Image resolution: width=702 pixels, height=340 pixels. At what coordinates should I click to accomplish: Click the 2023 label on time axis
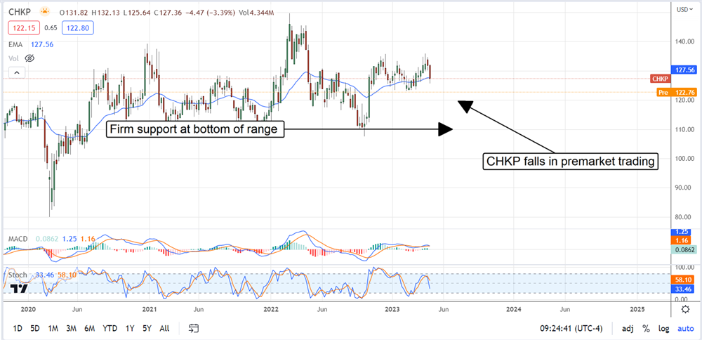[x=392, y=309]
